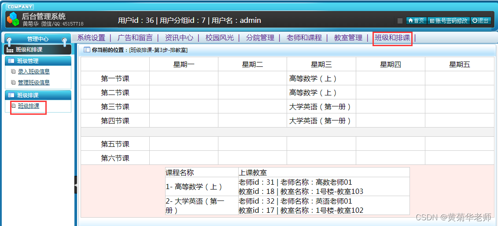
Task: Click the COMPANY badge at top left
Action: pyautogui.click(x=20, y=7)
